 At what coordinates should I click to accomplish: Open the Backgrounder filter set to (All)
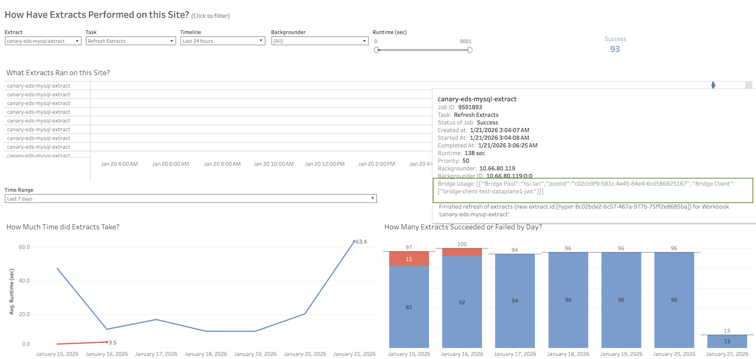(x=319, y=41)
